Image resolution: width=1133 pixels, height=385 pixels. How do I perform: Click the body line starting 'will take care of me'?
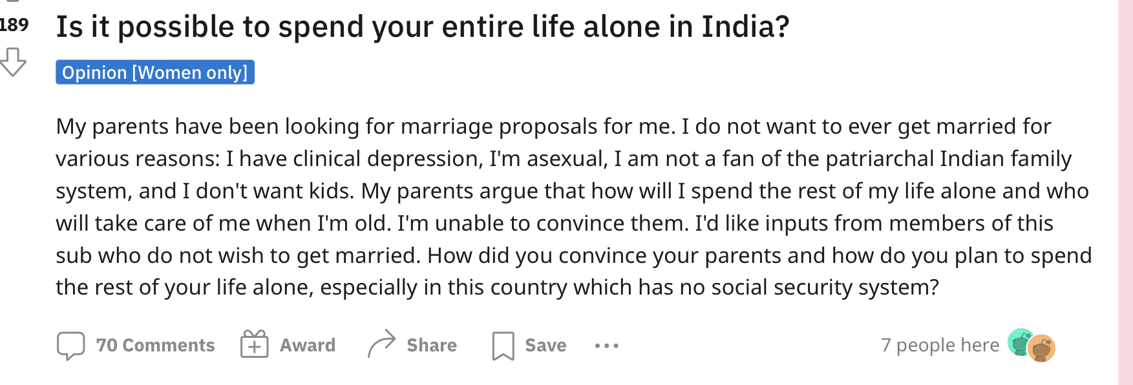[x=555, y=224]
